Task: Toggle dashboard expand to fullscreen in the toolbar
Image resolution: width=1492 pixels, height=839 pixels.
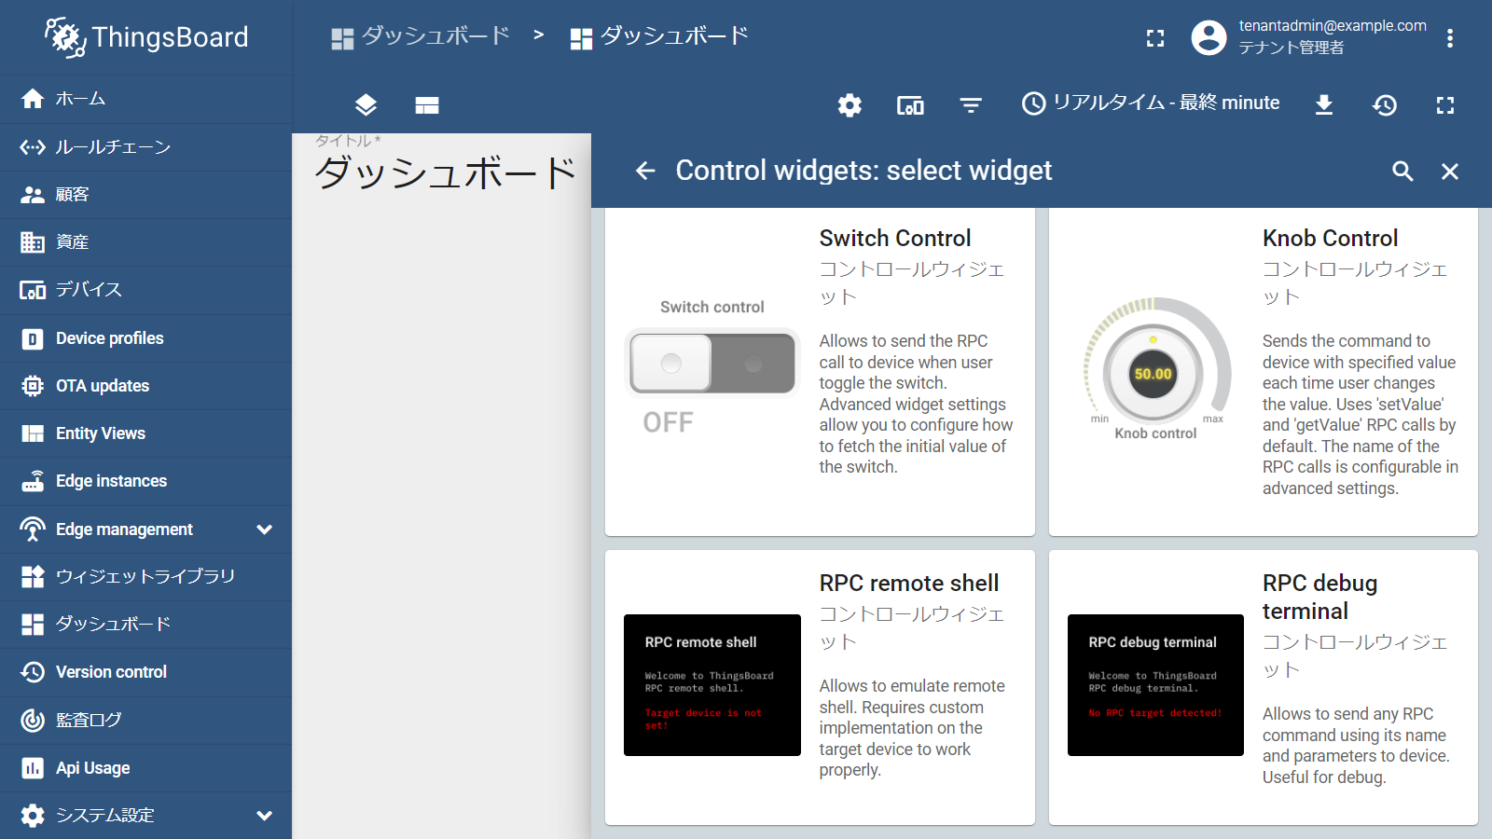Action: click(x=1445, y=105)
